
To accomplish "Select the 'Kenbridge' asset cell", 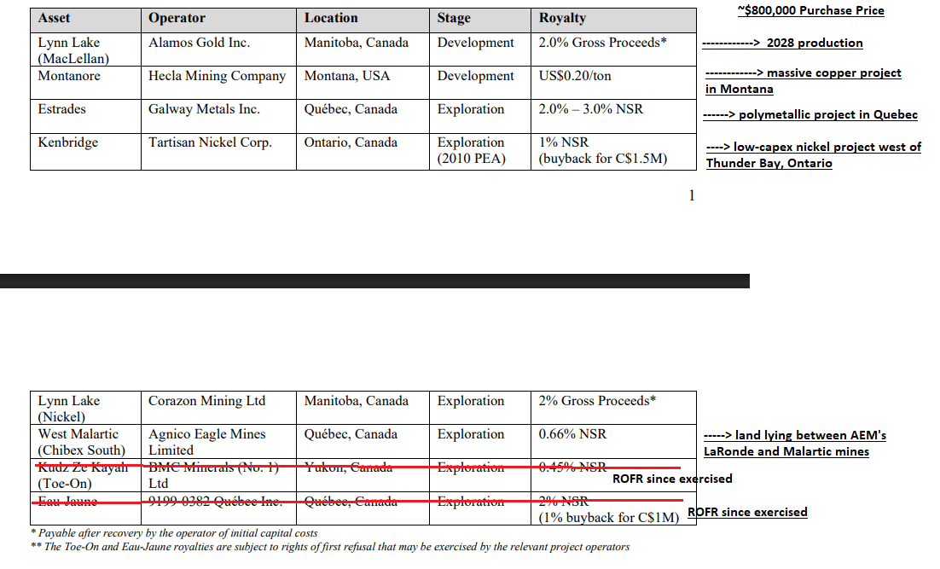I will click(x=86, y=152).
